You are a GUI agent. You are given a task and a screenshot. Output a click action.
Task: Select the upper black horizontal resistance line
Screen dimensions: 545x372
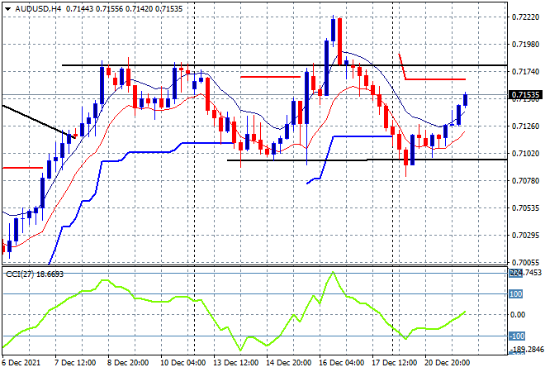pyautogui.click(x=248, y=65)
